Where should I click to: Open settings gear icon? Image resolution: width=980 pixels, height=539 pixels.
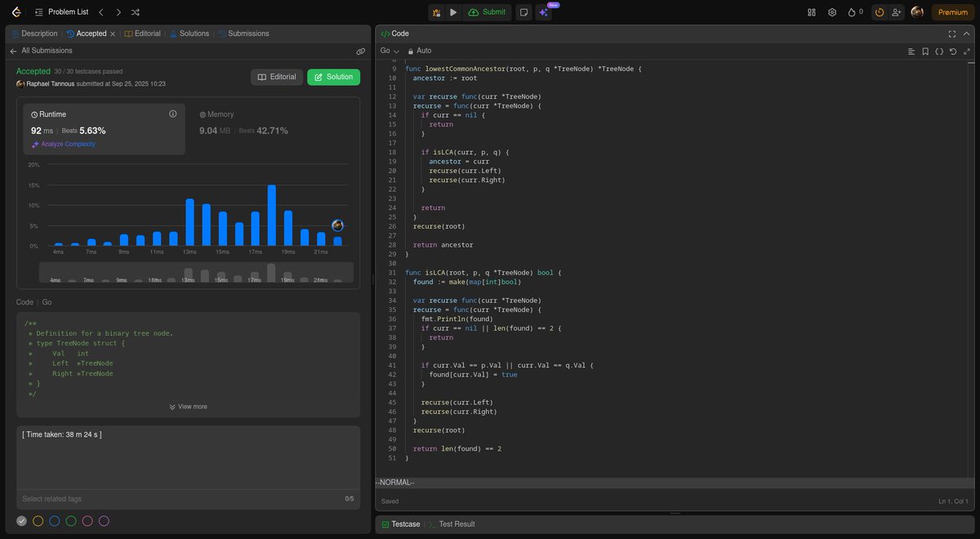pyautogui.click(x=832, y=12)
